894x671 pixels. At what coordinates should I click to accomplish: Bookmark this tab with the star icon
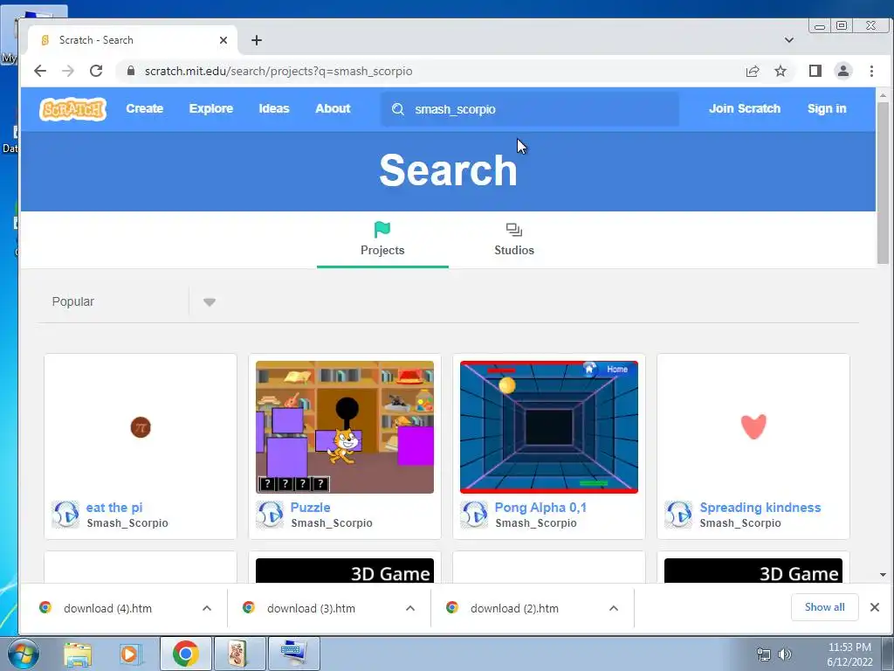click(780, 71)
